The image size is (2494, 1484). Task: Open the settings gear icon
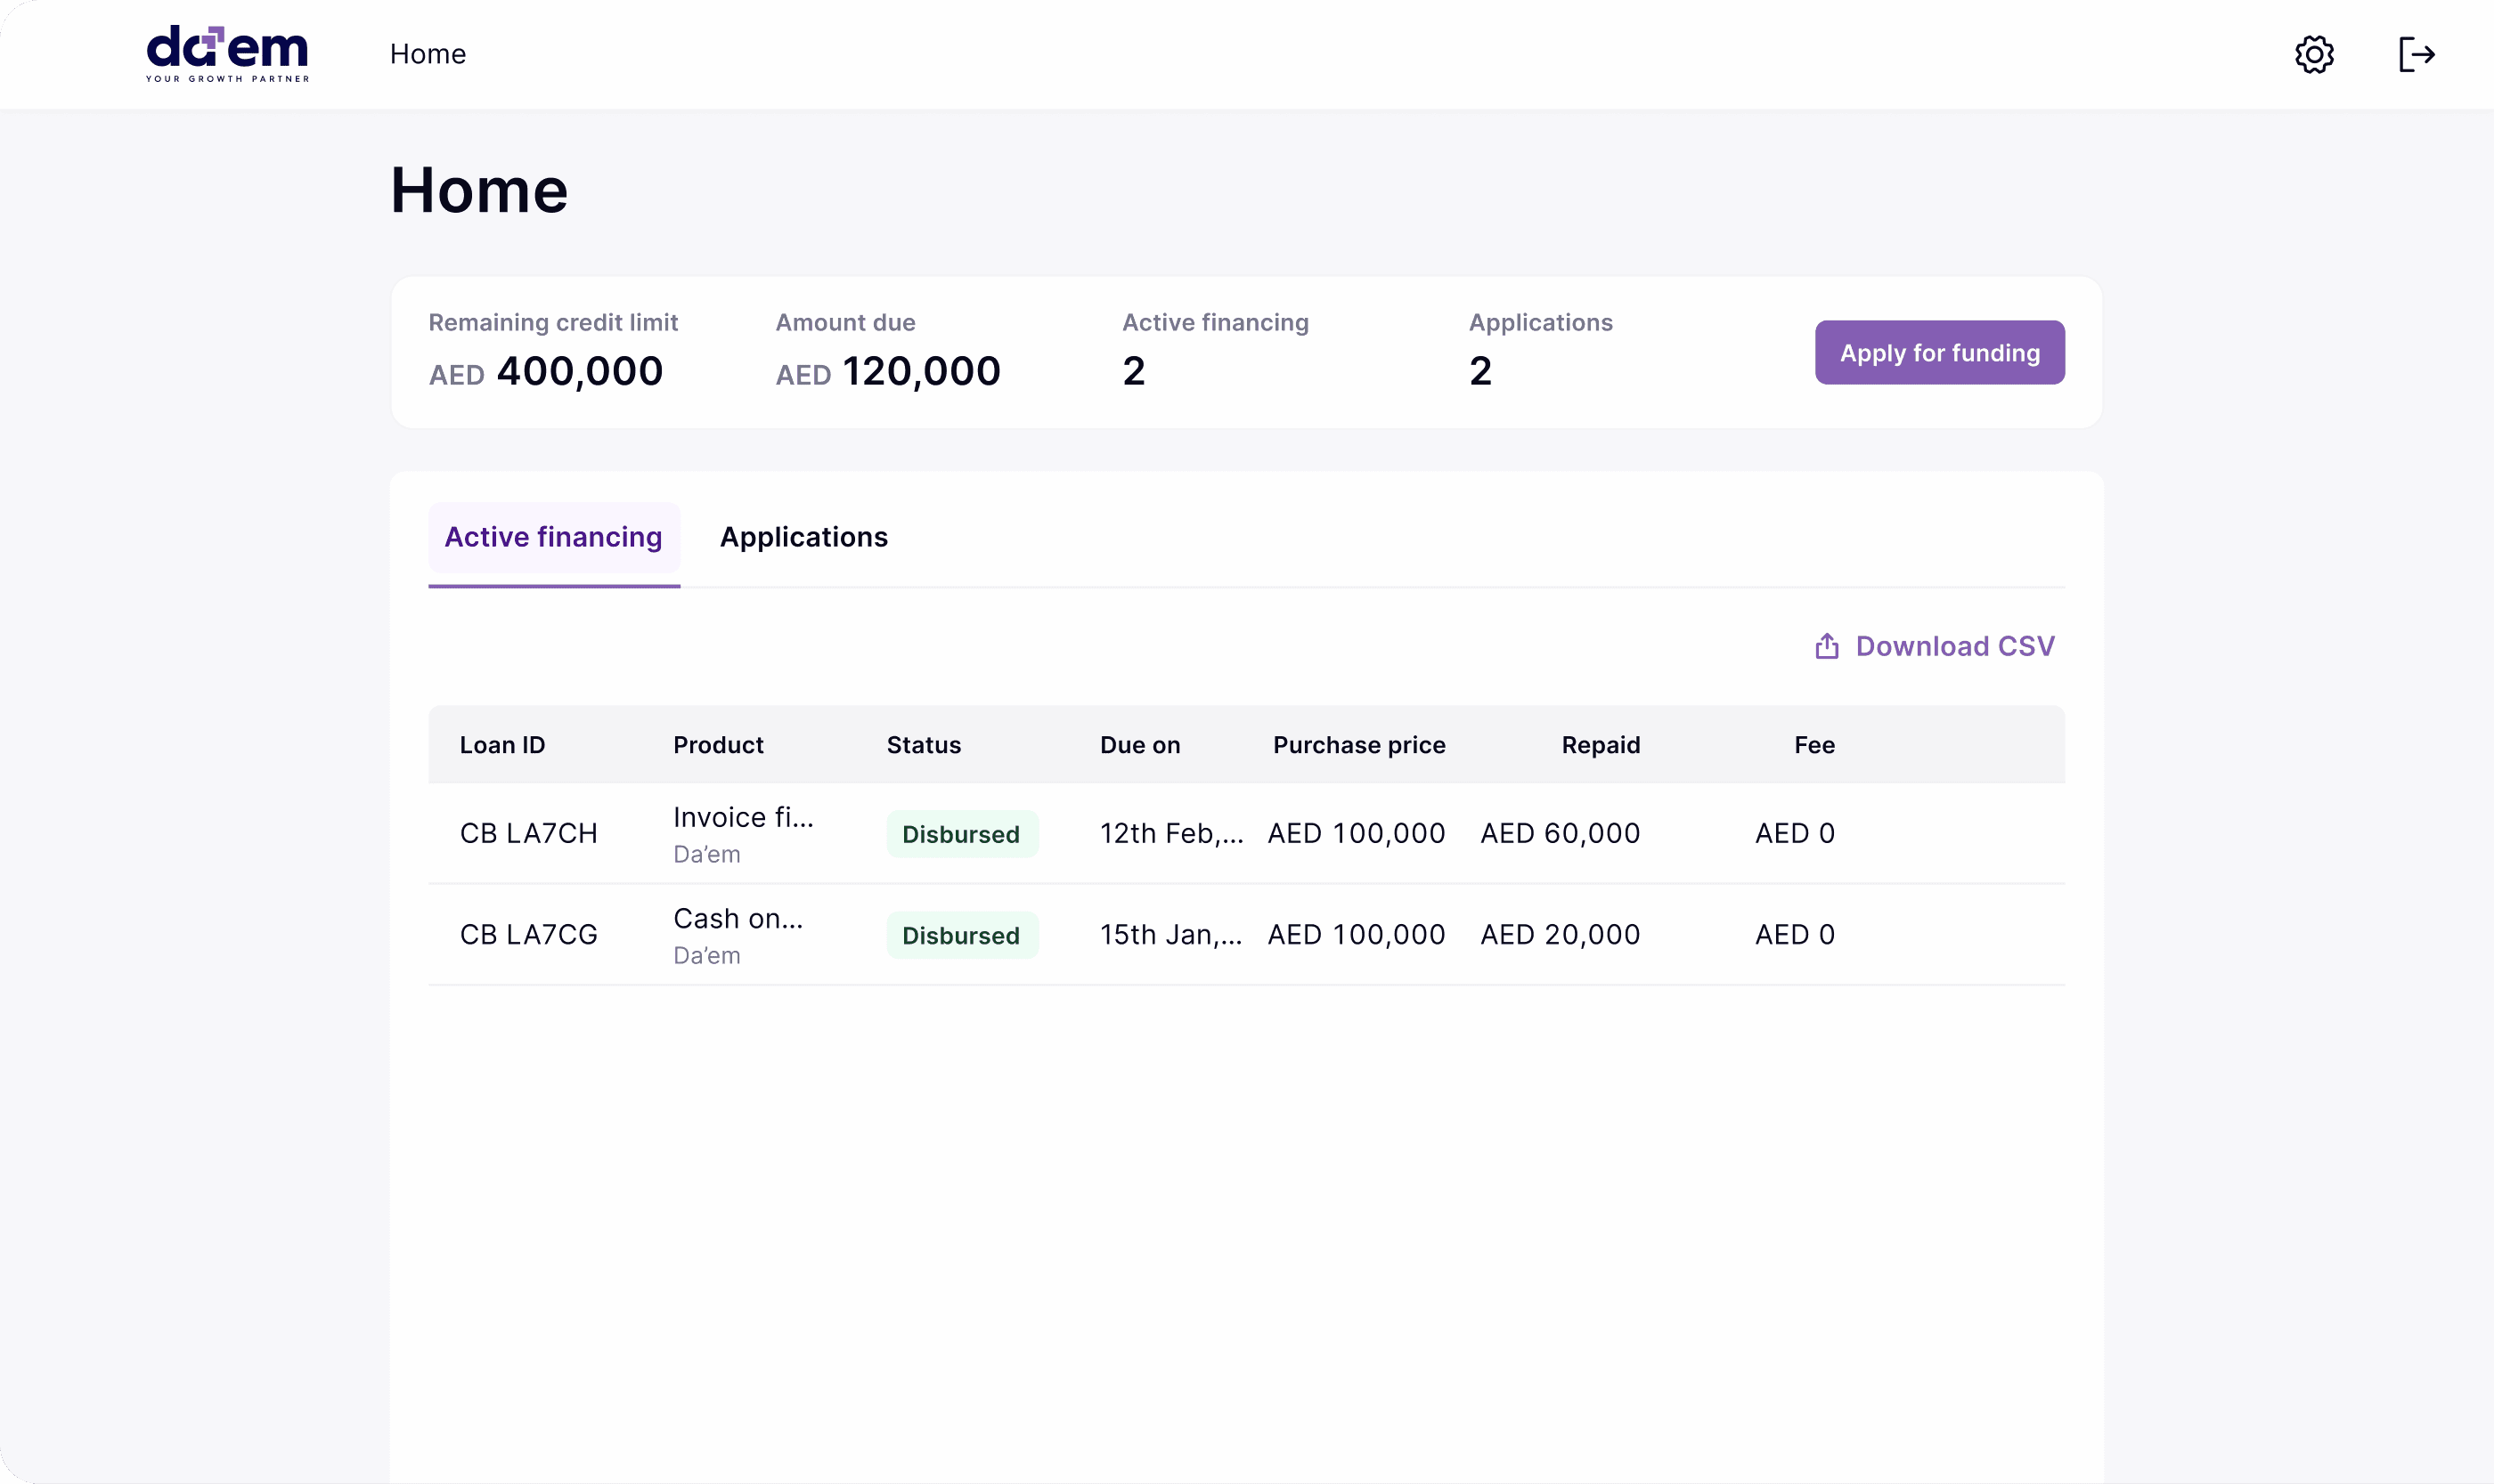click(x=2313, y=54)
